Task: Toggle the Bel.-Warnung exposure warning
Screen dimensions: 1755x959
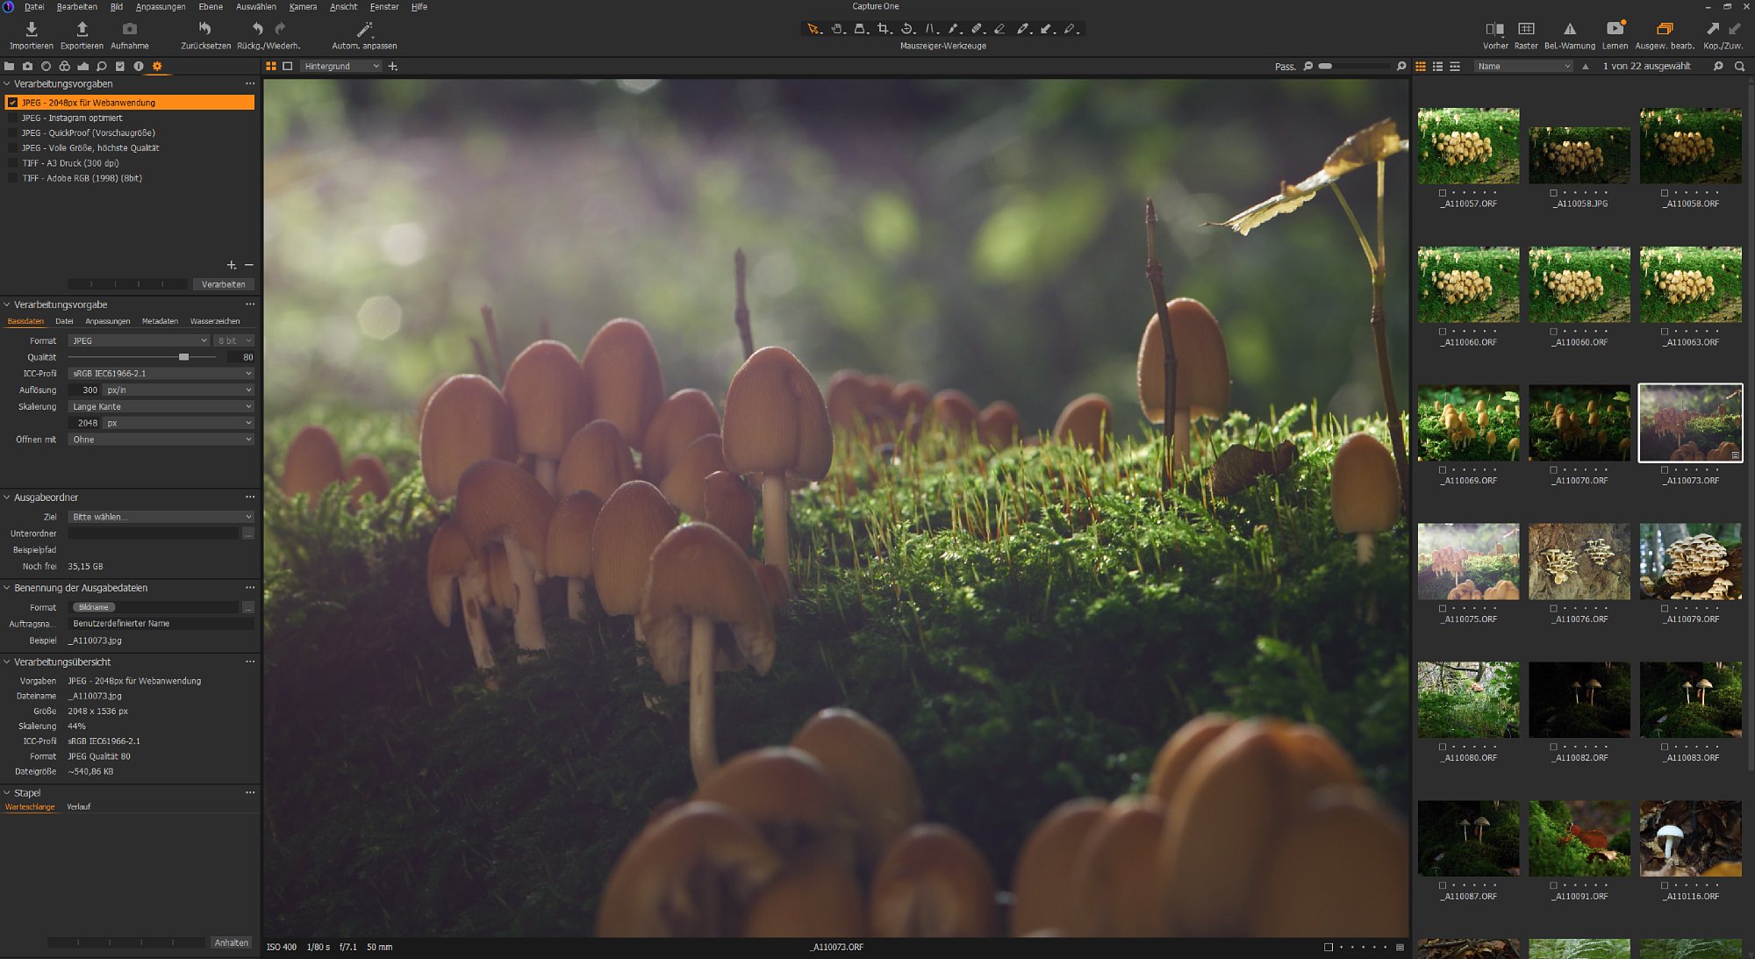Action: click(1570, 29)
